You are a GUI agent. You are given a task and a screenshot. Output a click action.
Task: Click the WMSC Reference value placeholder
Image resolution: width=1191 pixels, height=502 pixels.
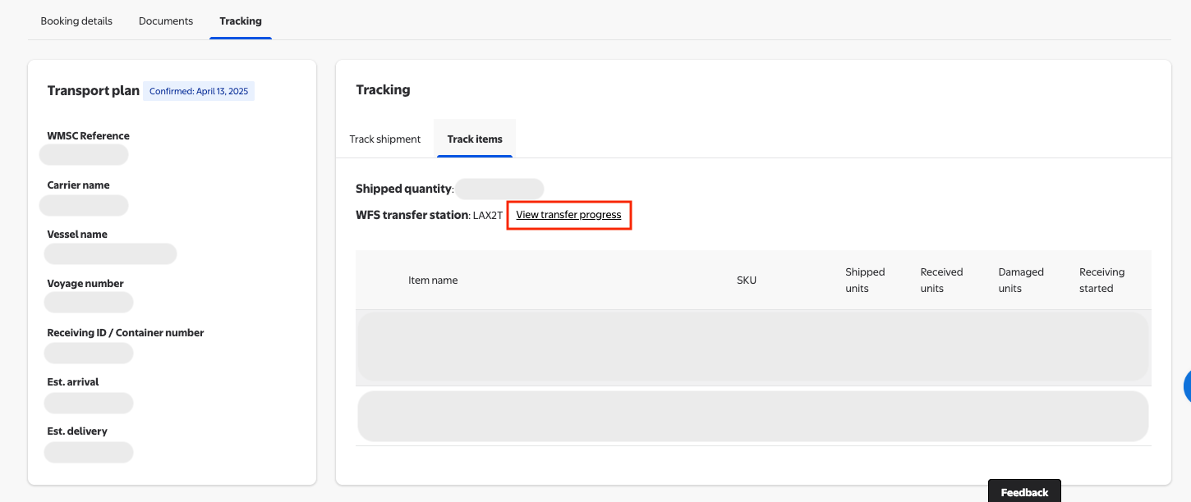pos(85,154)
